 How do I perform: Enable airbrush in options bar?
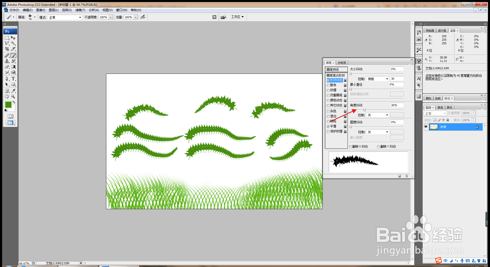143,17
